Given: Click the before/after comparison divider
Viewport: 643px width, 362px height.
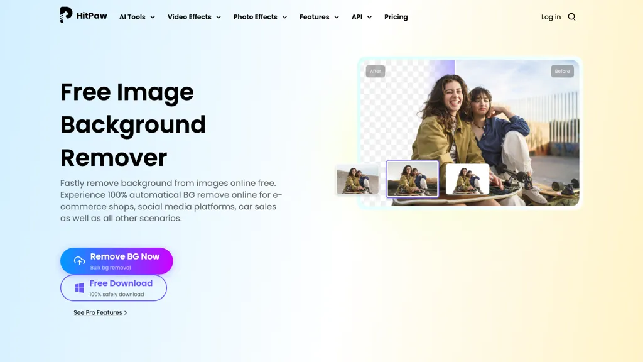Looking at the screenshot, I should (x=455, y=133).
